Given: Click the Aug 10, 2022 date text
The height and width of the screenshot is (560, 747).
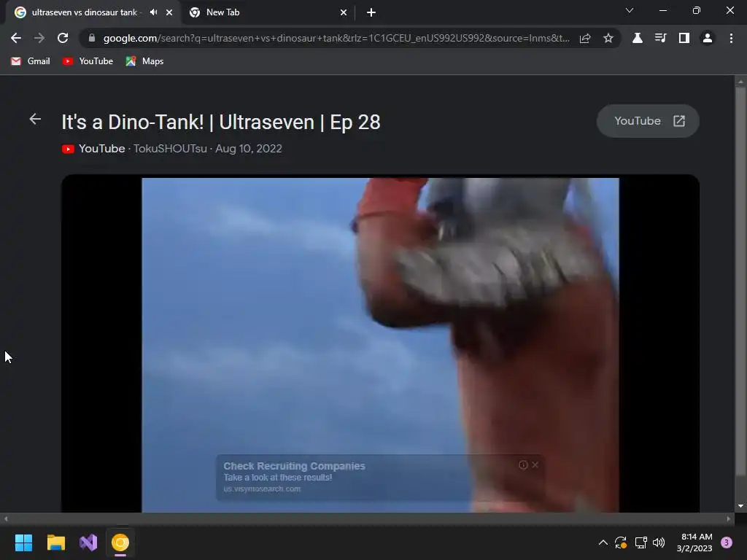Looking at the screenshot, I should (x=249, y=149).
